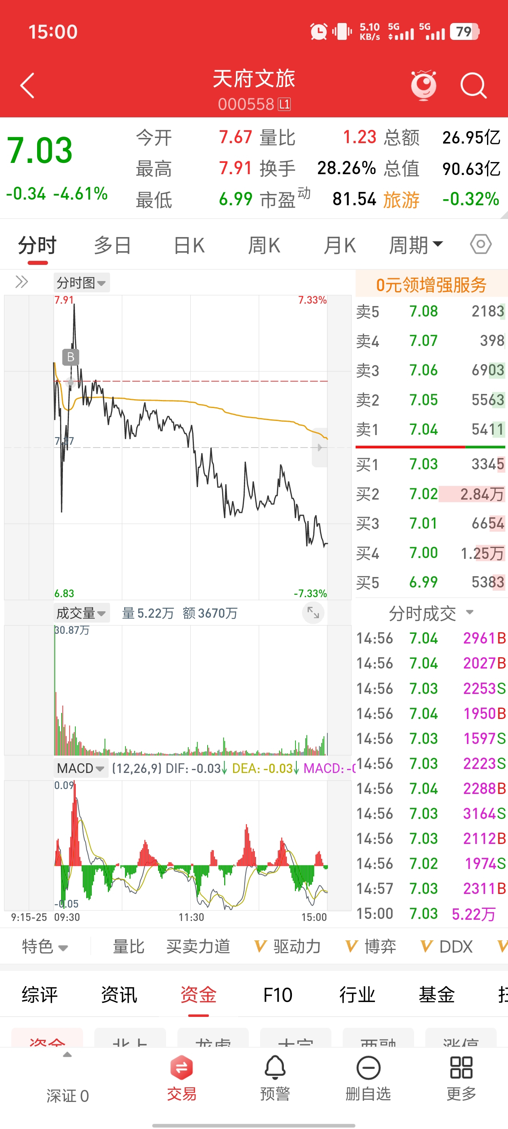Image resolution: width=508 pixels, height=1129 pixels.
Task: Open the robot assistant icon
Action: pyautogui.click(x=423, y=85)
